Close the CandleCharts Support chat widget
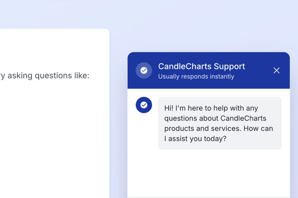The width and height of the screenshot is (298, 198). 277,71
